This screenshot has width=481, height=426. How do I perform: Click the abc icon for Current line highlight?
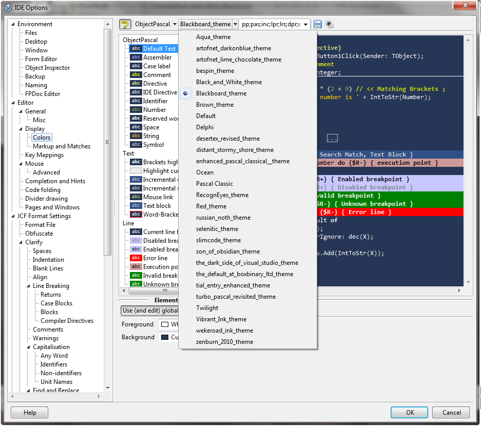[136, 232]
